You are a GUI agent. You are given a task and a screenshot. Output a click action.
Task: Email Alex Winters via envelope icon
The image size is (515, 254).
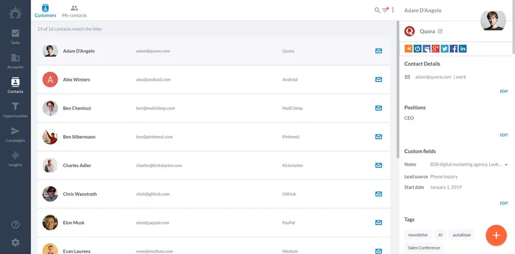click(x=379, y=80)
